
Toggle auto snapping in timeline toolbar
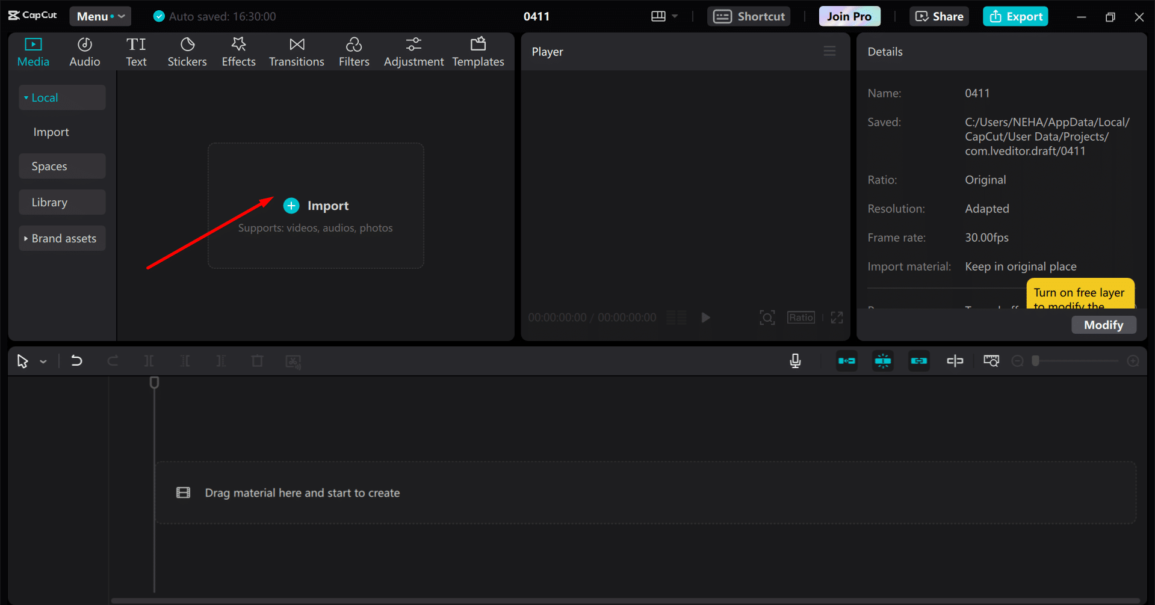tap(883, 361)
